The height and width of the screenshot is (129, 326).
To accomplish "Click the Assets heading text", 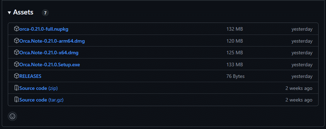I will 23,12.
